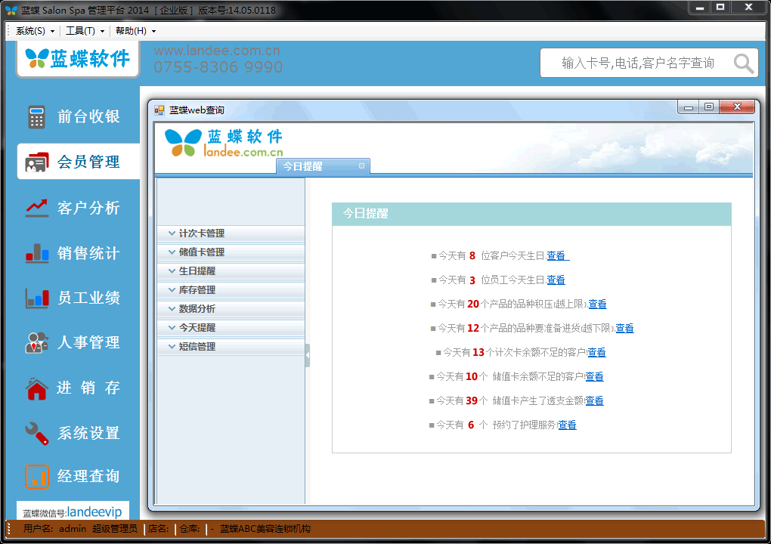Open the 进销存 house icon
The image size is (771, 544).
37,388
